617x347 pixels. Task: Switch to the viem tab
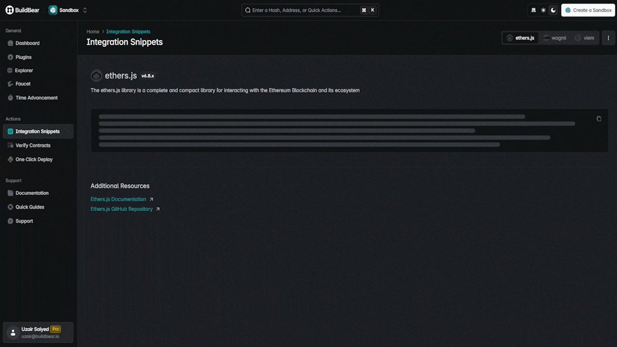pos(585,38)
